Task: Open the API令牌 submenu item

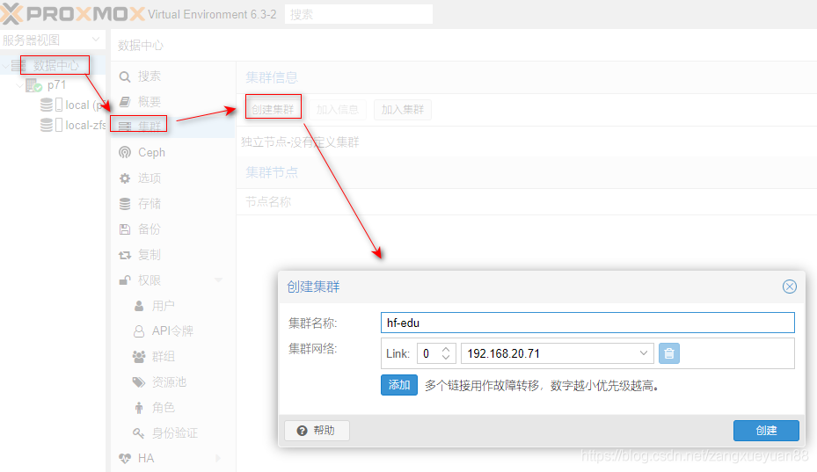Action: (173, 331)
